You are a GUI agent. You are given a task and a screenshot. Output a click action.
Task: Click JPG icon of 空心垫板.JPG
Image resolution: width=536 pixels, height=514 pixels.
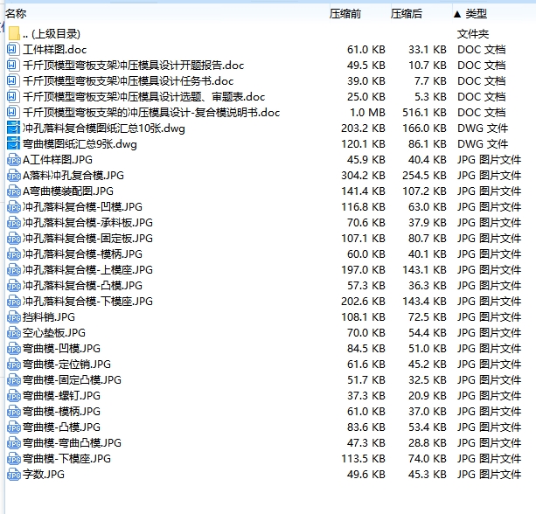pyautogui.click(x=14, y=332)
